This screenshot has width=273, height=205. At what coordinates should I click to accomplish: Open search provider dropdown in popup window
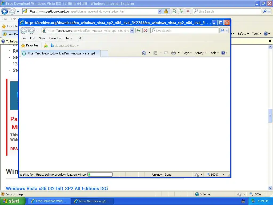tap(227, 30)
